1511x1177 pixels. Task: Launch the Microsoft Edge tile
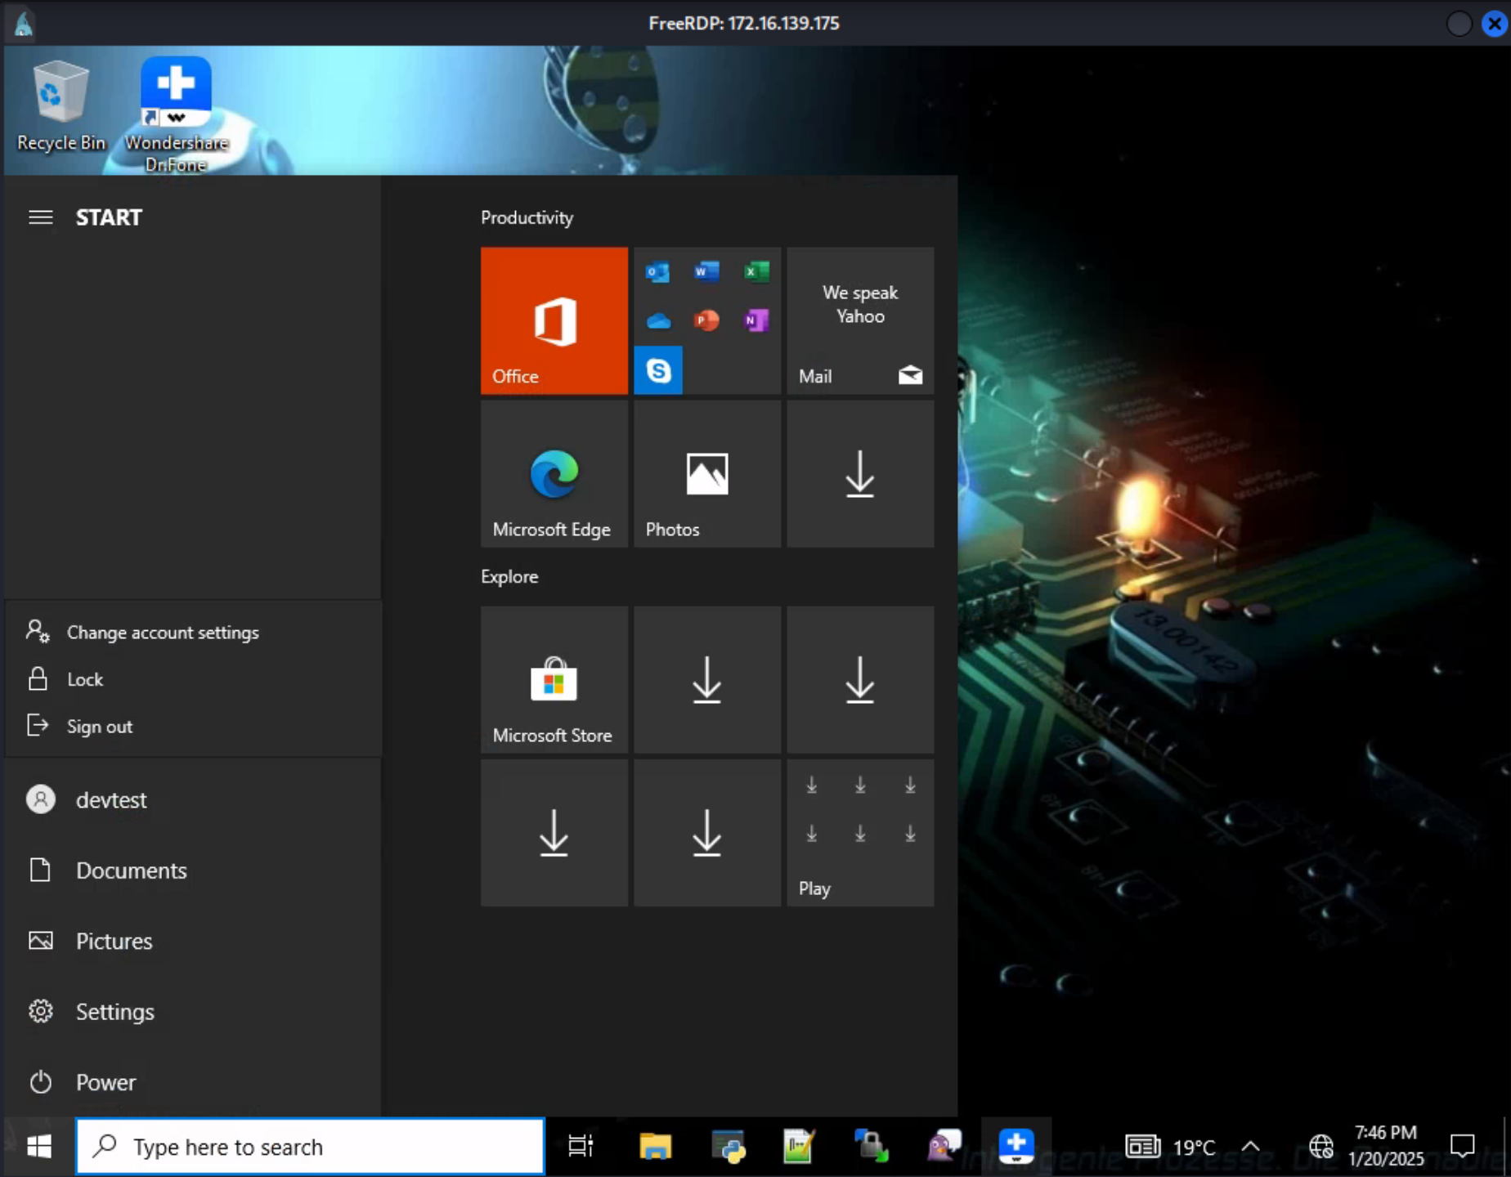[554, 474]
